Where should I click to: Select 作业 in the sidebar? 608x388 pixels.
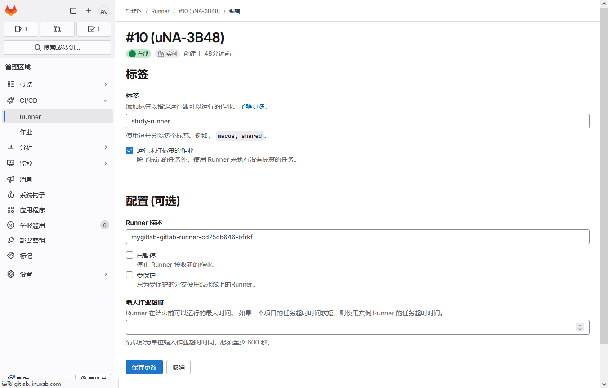point(26,132)
